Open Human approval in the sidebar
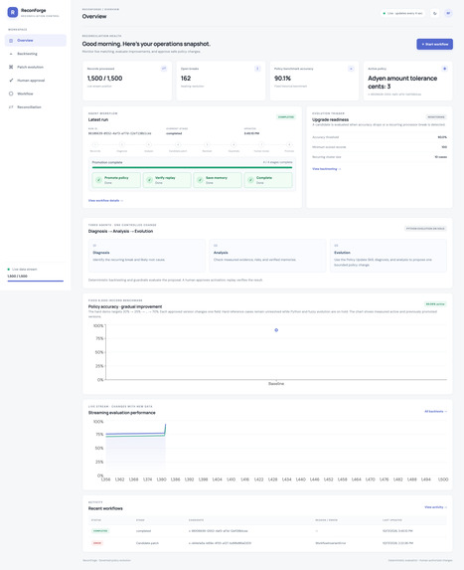 click(36, 81)
